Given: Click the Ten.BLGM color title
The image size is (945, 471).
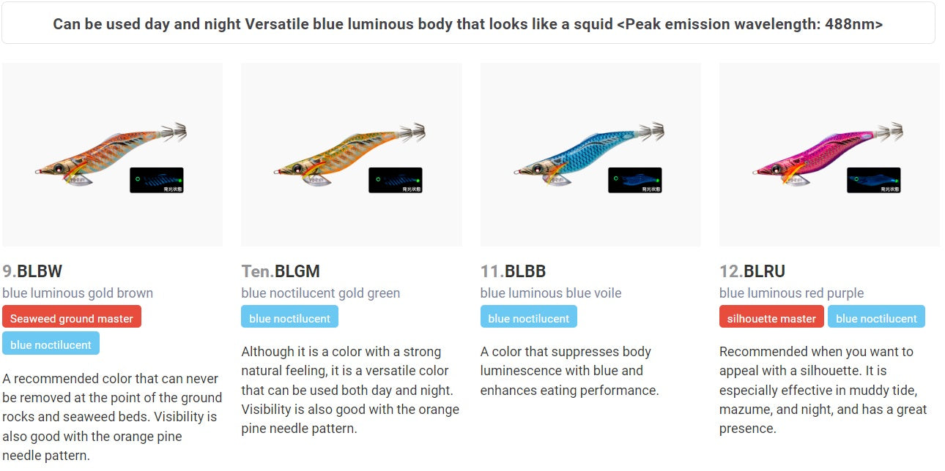Looking at the screenshot, I should click(x=281, y=271).
